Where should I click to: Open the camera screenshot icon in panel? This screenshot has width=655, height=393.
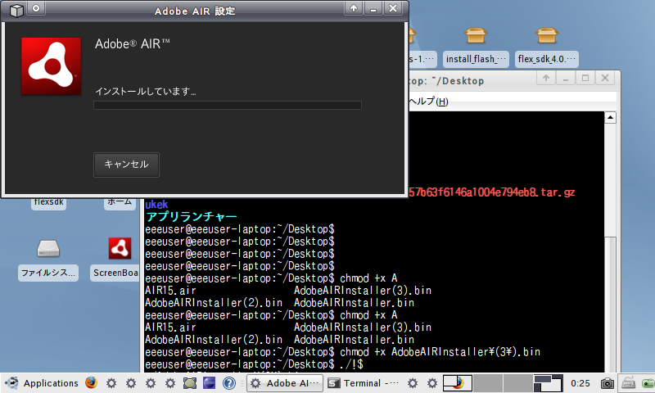[x=607, y=383]
